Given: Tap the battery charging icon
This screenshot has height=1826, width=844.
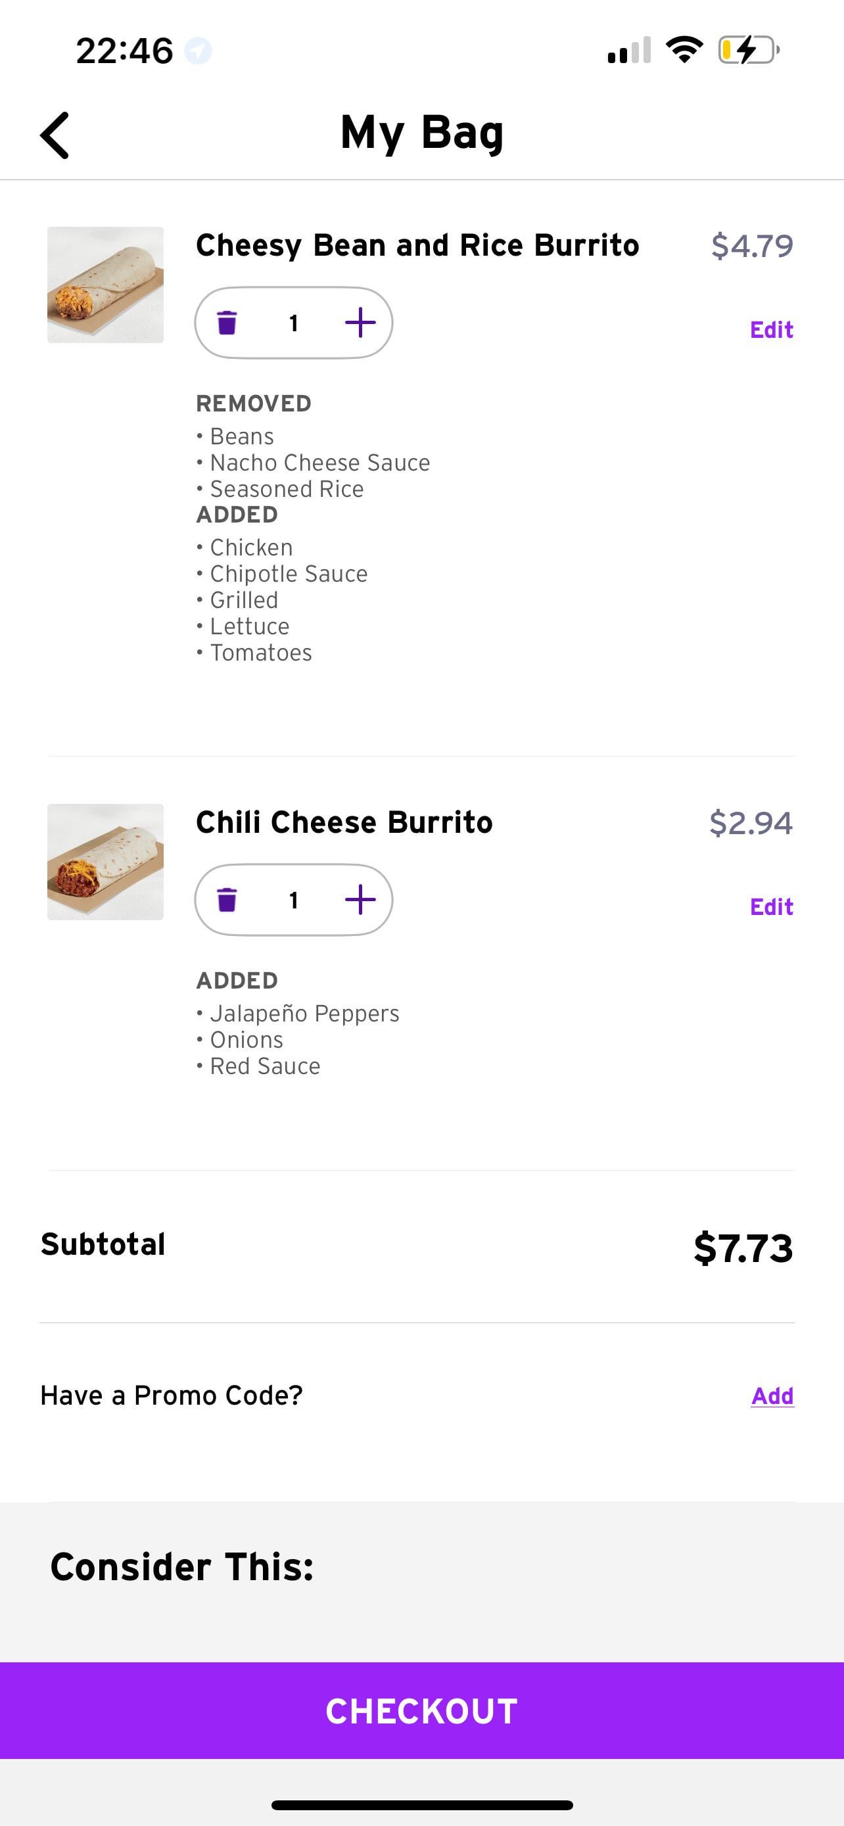Looking at the screenshot, I should click(x=748, y=51).
